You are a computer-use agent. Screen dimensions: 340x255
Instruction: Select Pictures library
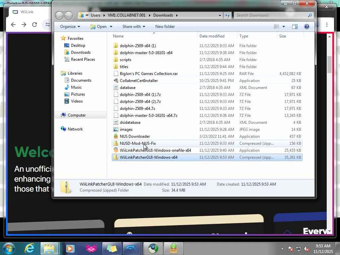click(x=78, y=94)
